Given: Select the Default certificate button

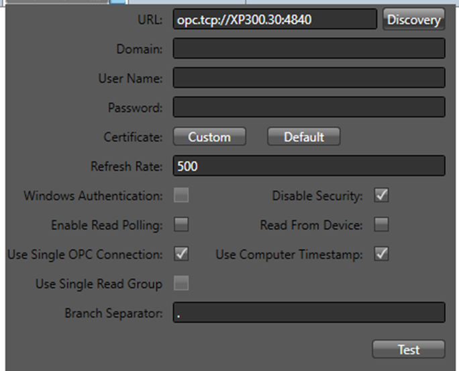Looking at the screenshot, I should [x=303, y=137].
